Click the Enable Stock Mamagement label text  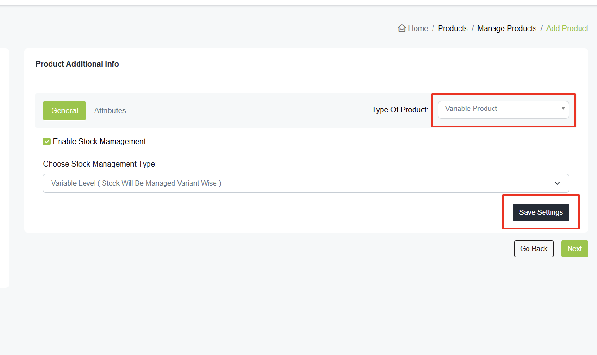(99, 141)
